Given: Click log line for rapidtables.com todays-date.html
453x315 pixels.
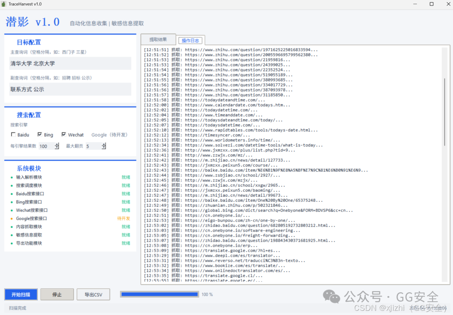Looking at the screenshot, I should click(231, 130).
